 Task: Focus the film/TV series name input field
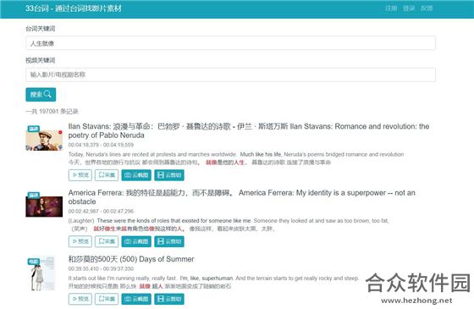click(x=230, y=74)
